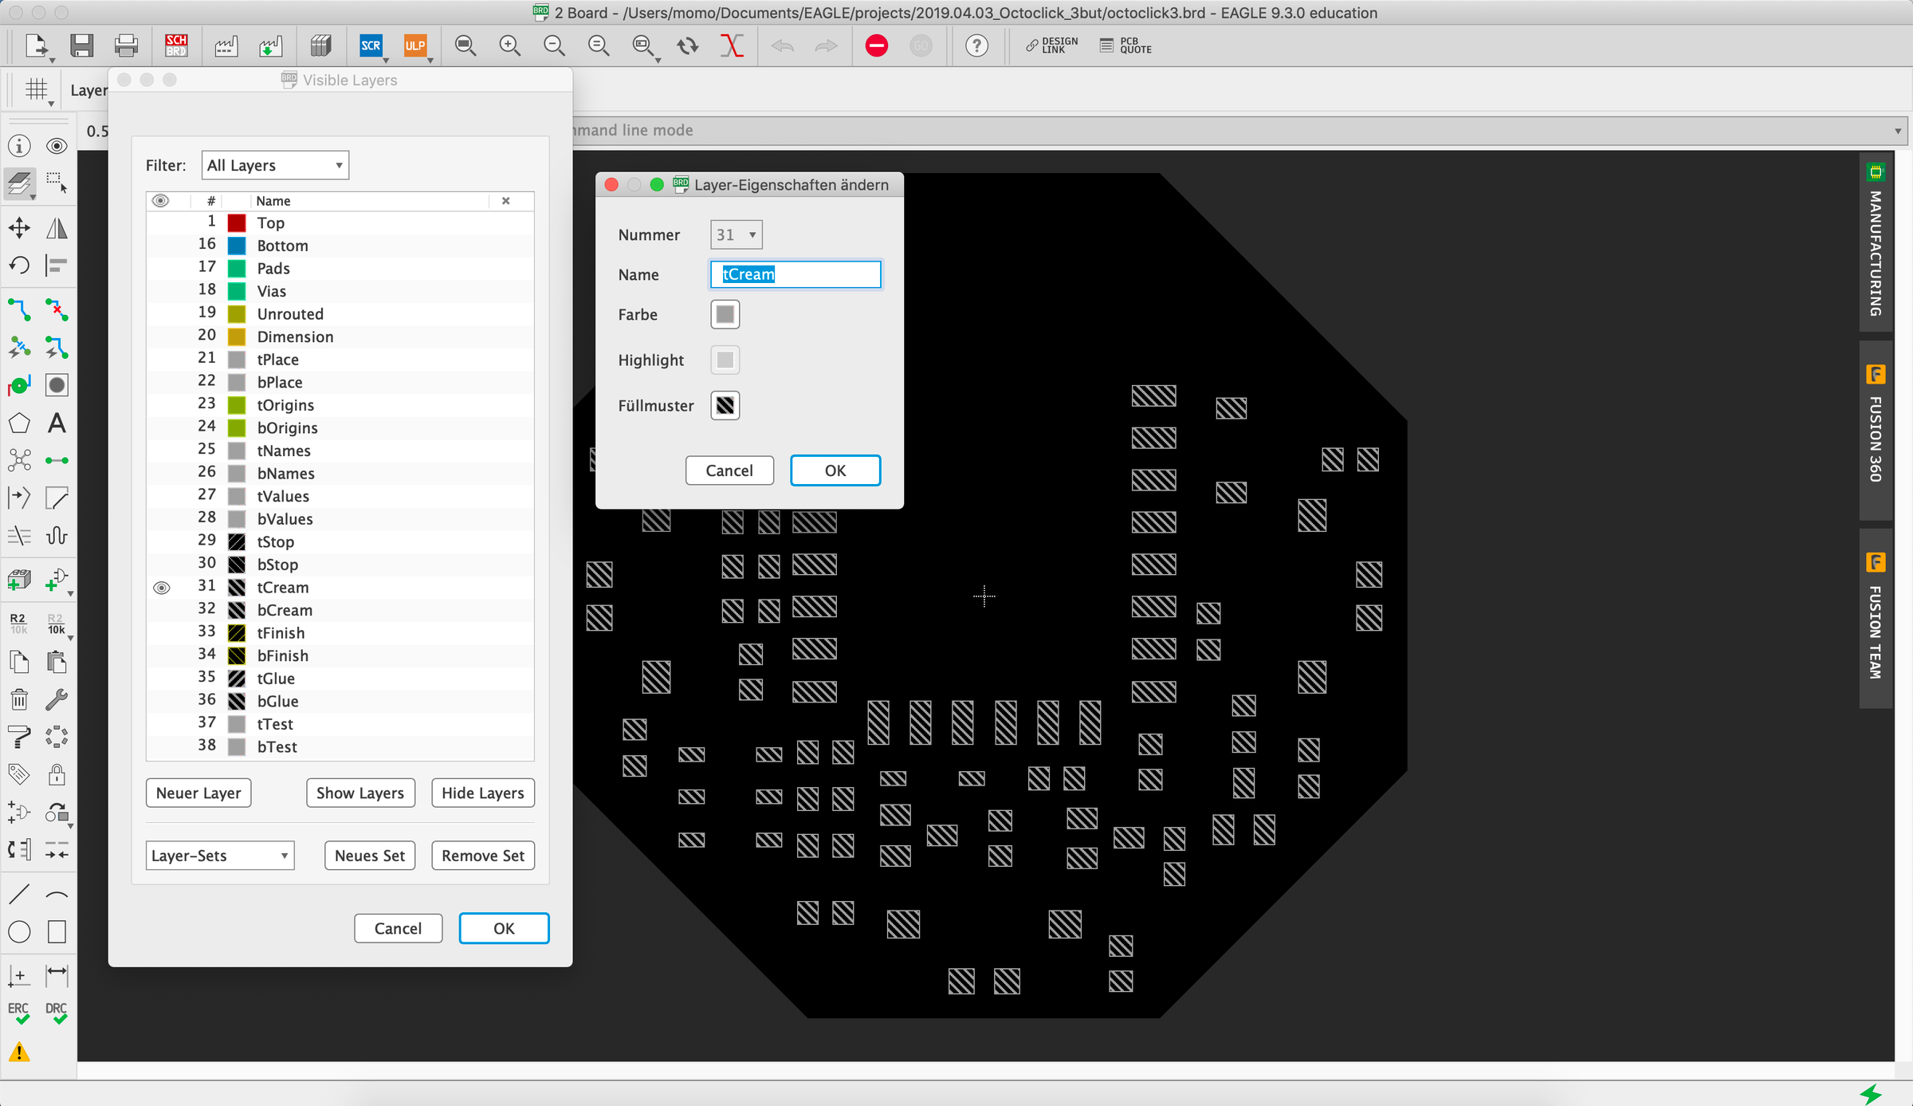Open the Nummer 31 dropdown
This screenshot has width=1913, height=1106.
click(x=736, y=234)
